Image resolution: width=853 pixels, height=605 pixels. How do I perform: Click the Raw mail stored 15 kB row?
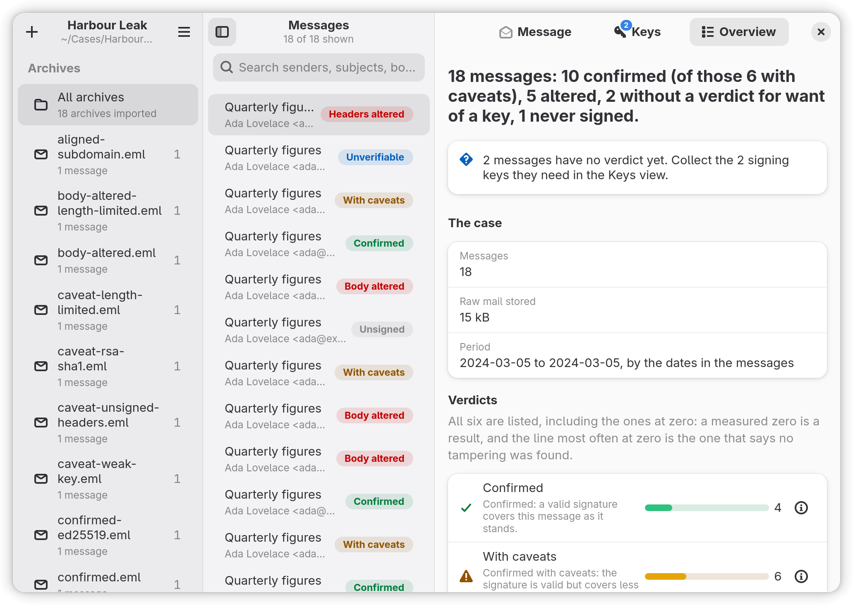coord(637,310)
